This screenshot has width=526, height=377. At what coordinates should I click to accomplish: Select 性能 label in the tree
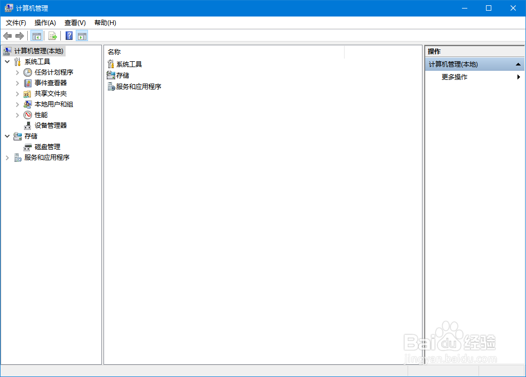coord(41,115)
